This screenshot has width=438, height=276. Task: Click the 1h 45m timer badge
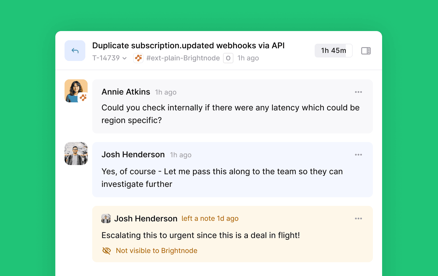(333, 51)
